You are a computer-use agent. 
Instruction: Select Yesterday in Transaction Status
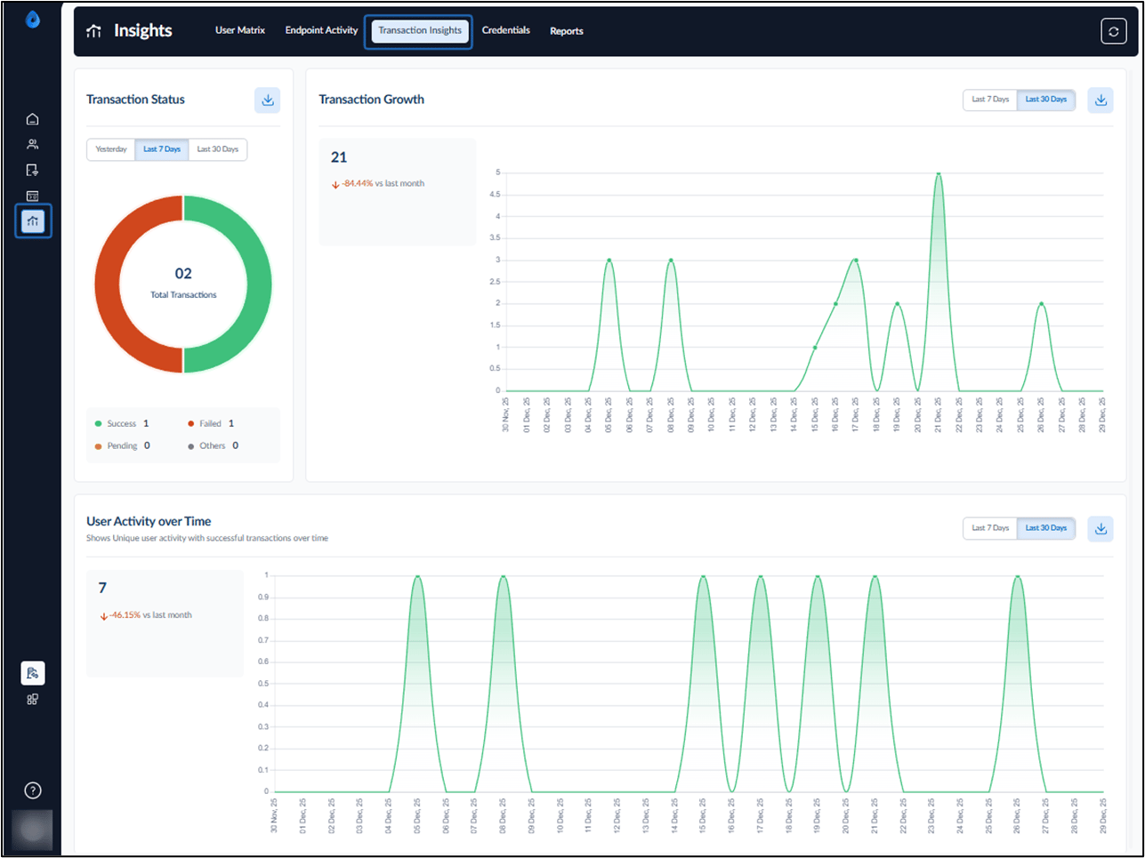click(x=111, y=149)
